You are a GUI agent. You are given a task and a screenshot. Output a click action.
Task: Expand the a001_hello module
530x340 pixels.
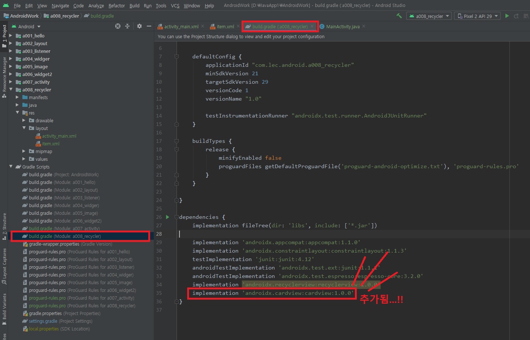click(11, 36)
